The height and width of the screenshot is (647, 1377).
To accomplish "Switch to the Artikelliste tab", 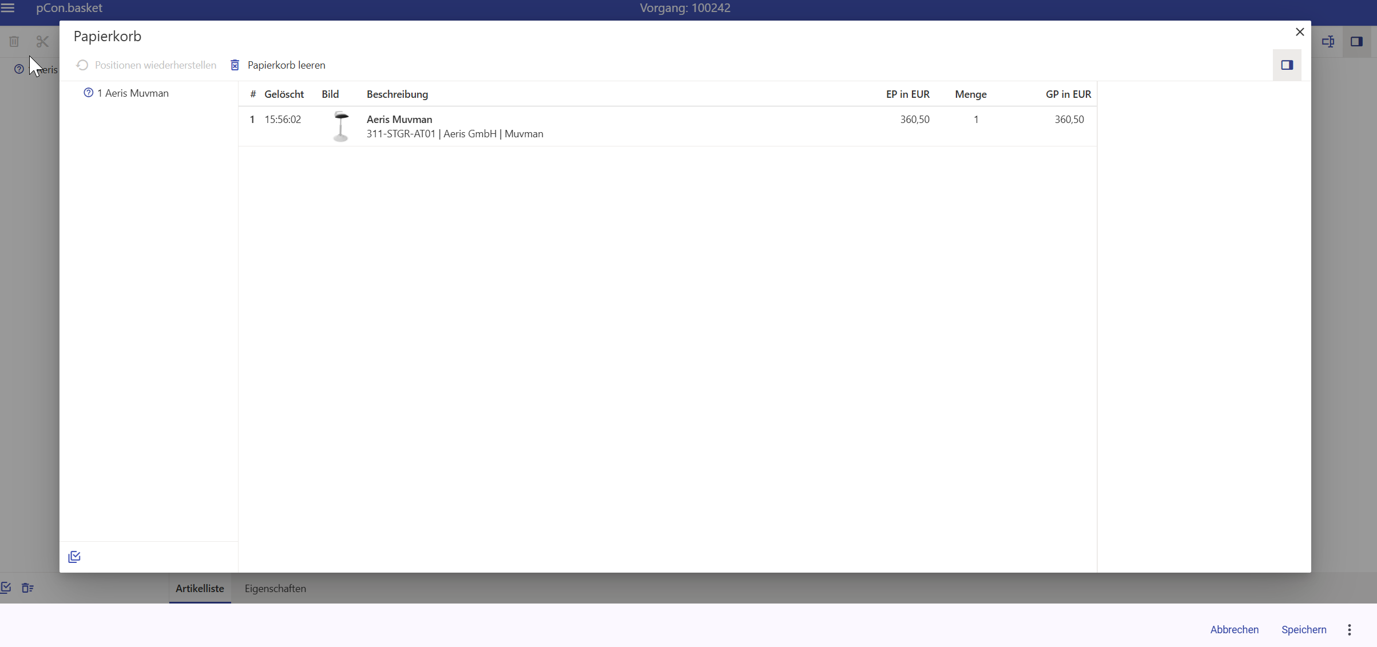I will [x=200, y=588].
